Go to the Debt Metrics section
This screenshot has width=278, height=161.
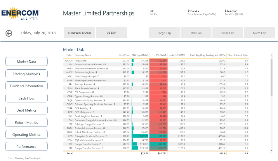coord(26,110)
